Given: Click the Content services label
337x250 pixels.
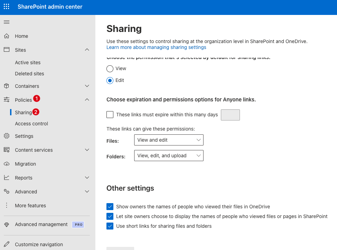Looking at the screenshot, I should click(x=34, y=150).
